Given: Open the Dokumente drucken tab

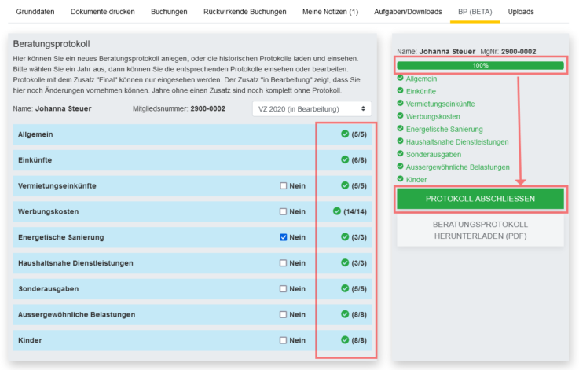Looking at the screenshot, I should pyautogui.click(x=103, y=12).
